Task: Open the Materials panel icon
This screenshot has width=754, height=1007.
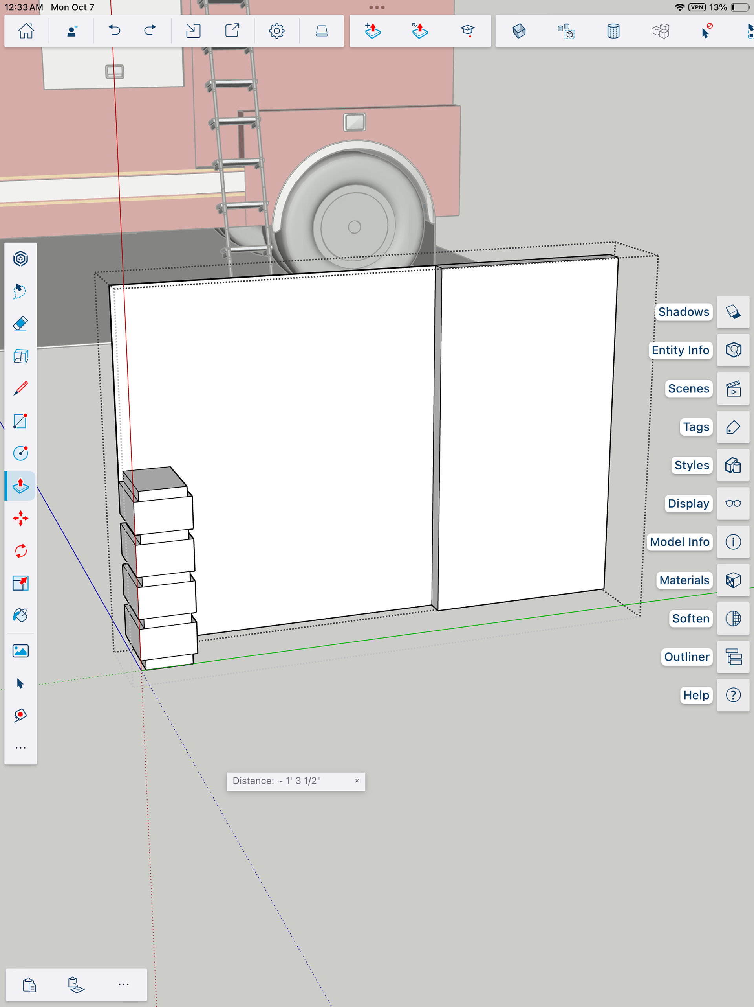Action: click(x=733, y=580)
